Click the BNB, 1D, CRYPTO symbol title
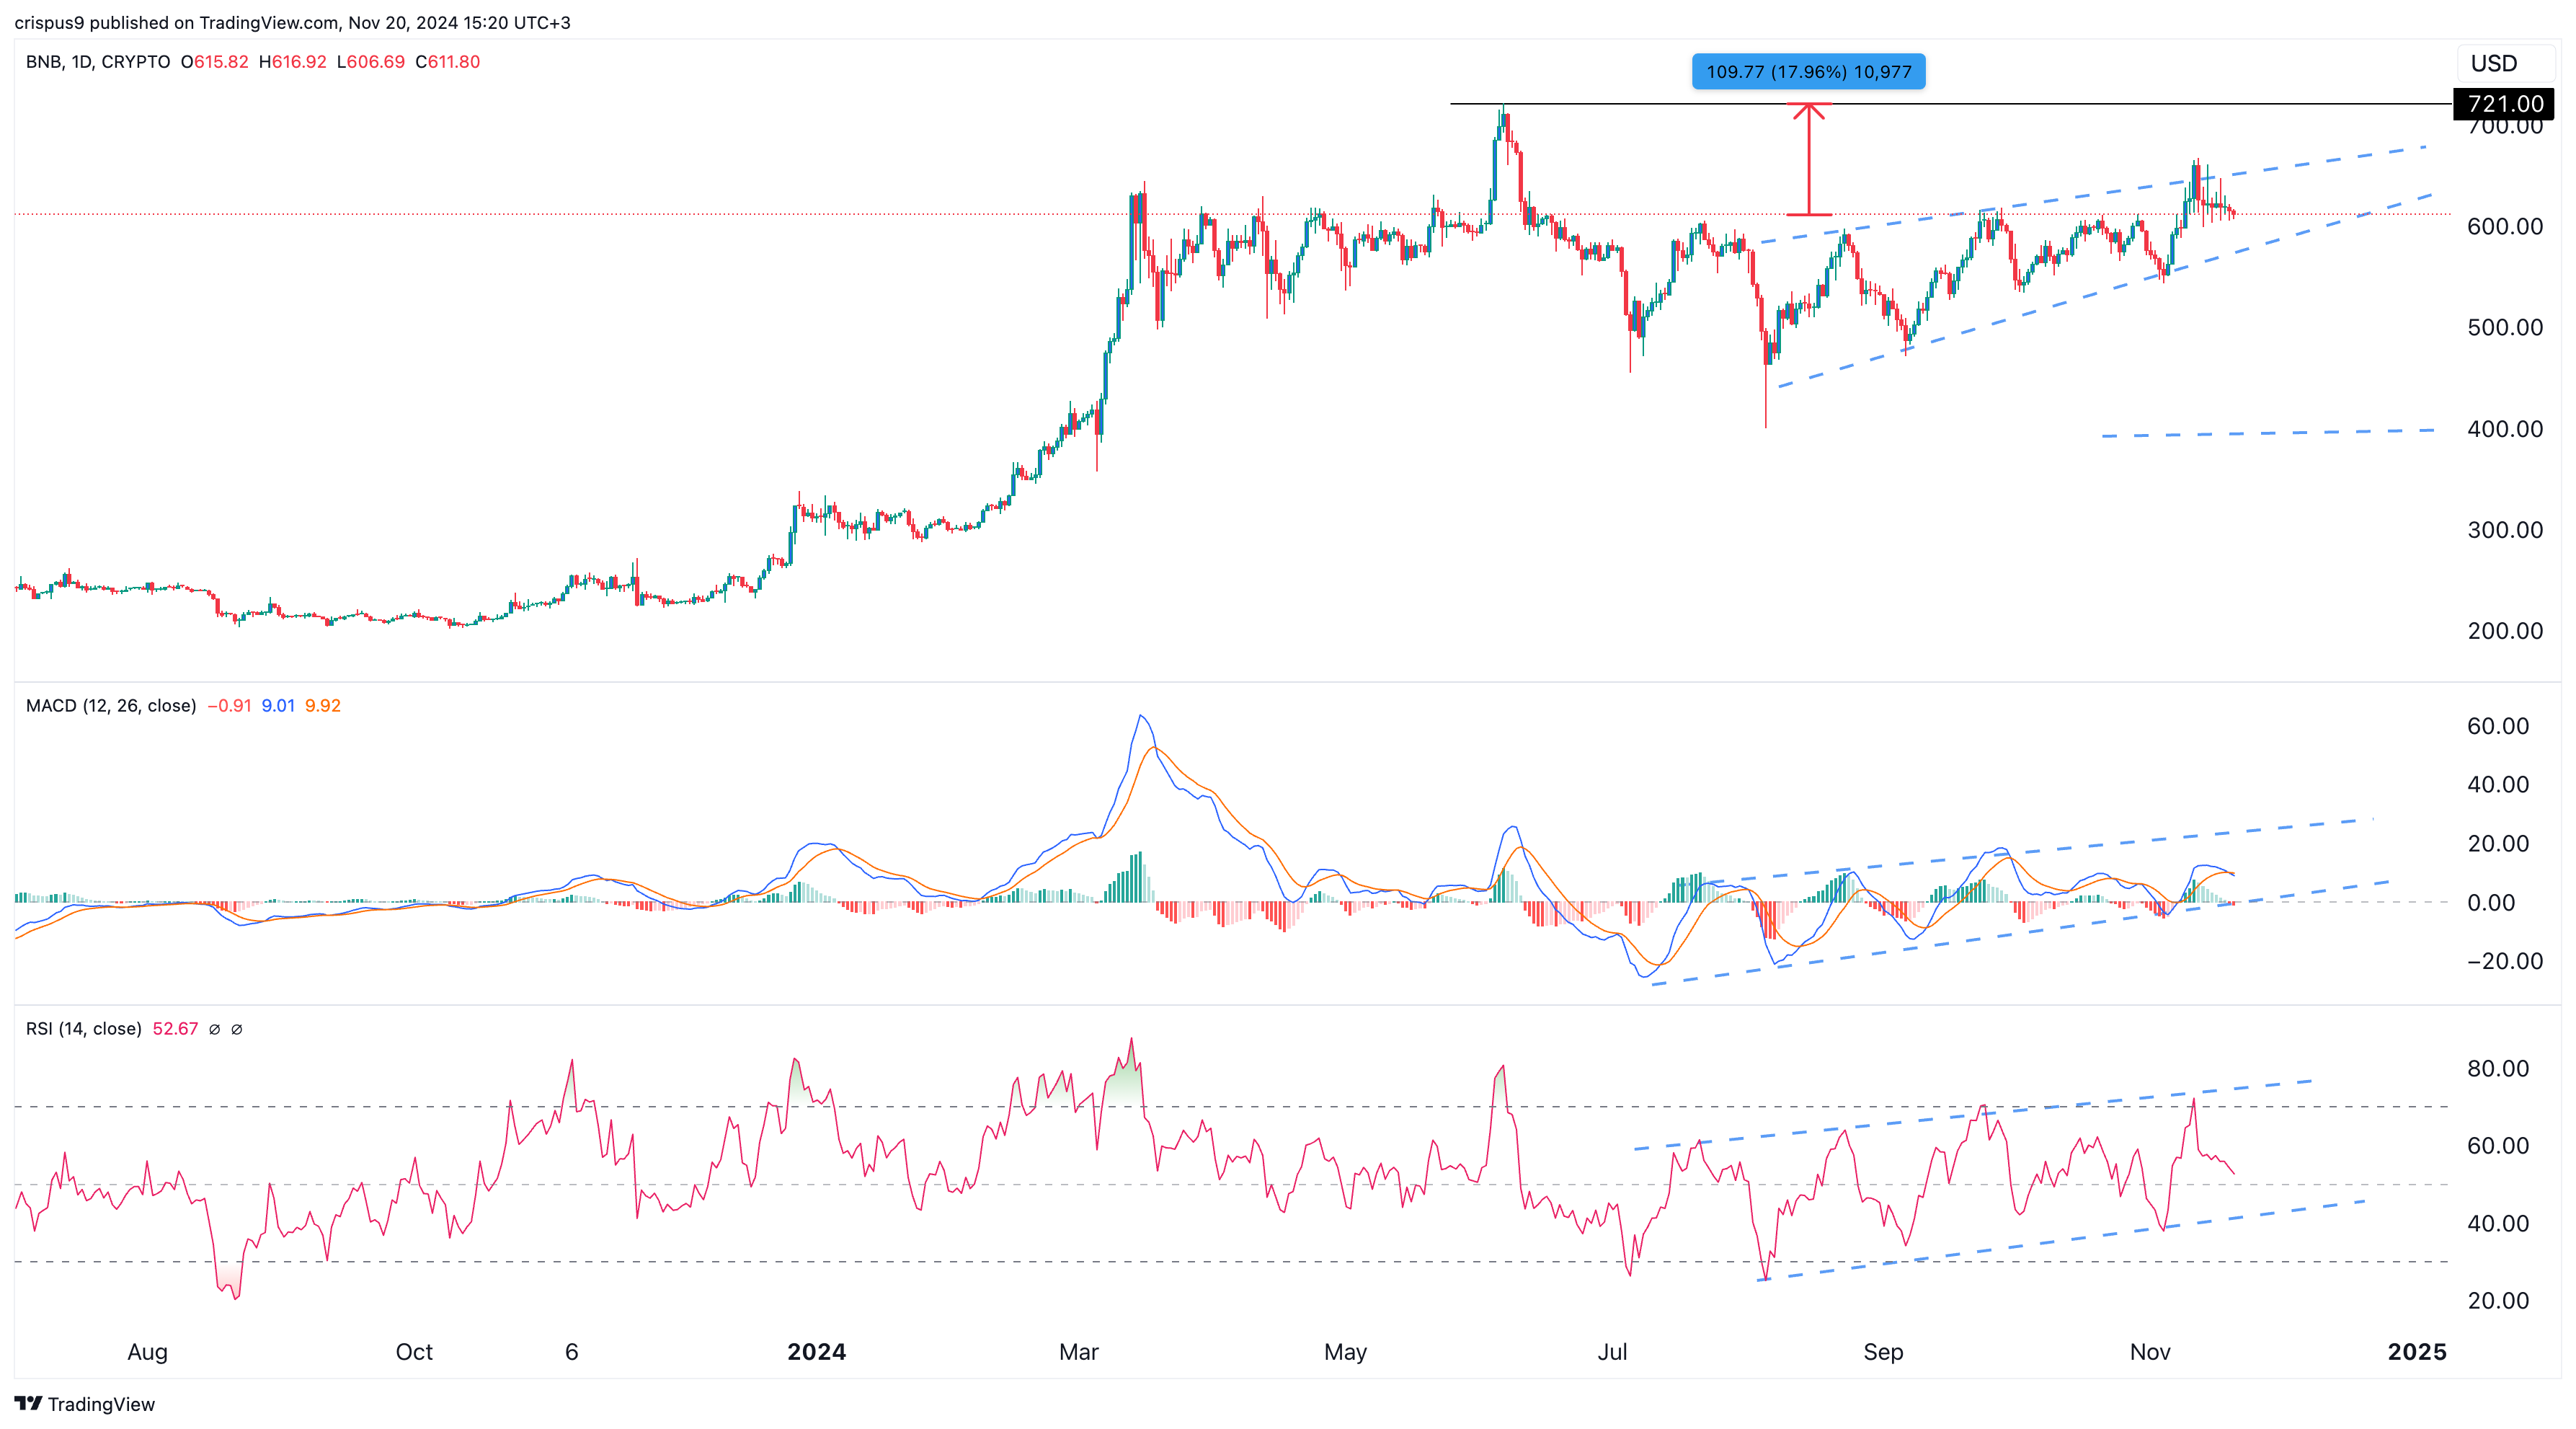2576x1429 pixels. 98,62
